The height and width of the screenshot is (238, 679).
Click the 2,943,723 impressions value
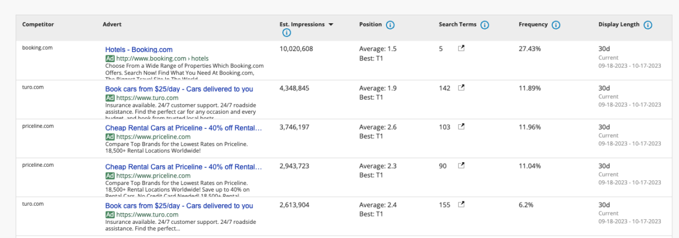pos(295,166)
